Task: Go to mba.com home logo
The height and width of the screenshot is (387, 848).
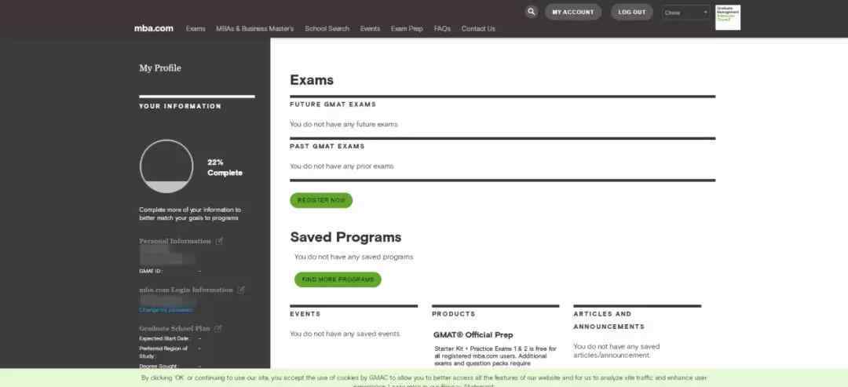Action: [x=154, y=28]
